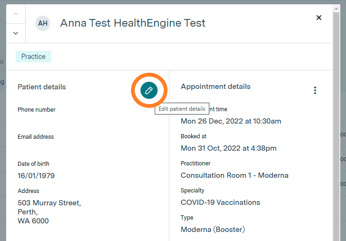Select Consultation Room 1 - Moderna practitioner

click(234, 175)
